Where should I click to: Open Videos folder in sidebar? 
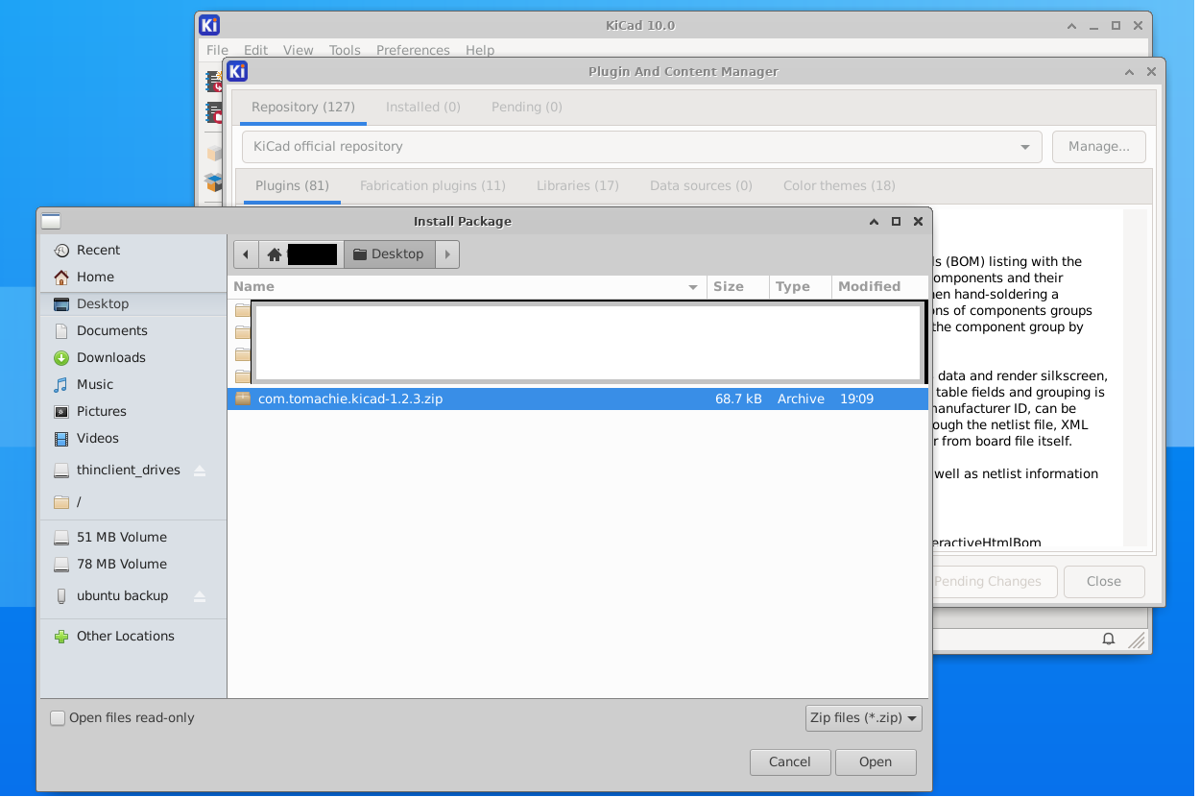(x=97, y=438)
